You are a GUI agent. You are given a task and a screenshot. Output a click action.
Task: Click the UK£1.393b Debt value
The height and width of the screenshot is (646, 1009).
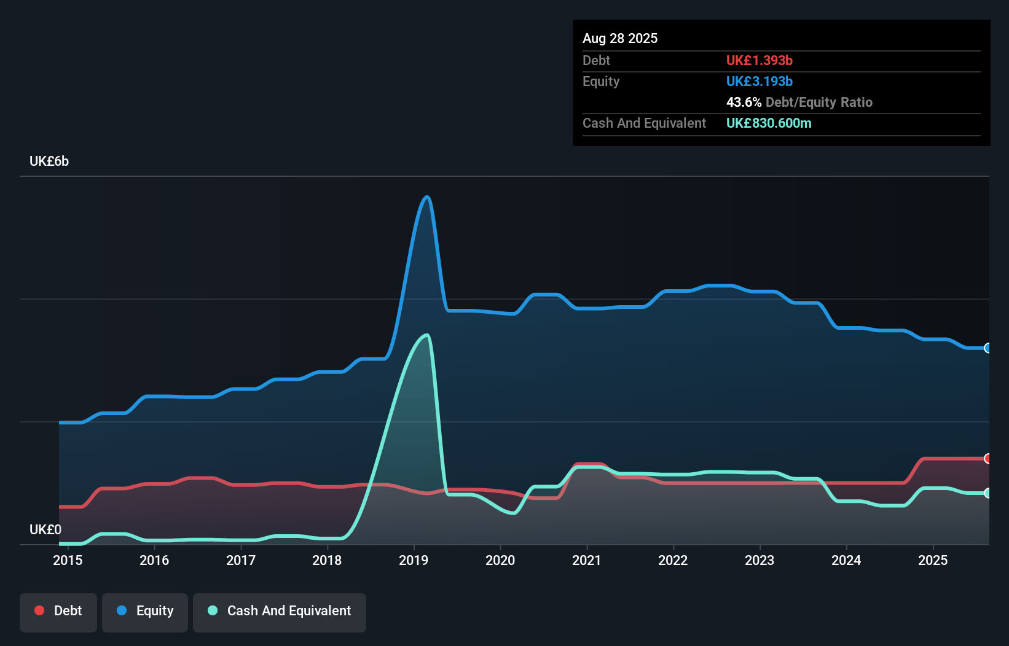point(760,60)
